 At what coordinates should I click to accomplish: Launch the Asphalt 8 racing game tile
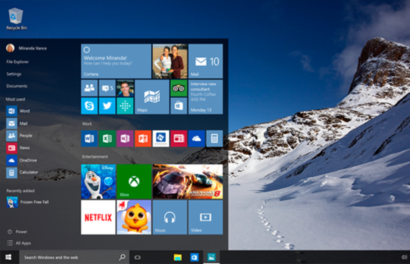point(188,182)
